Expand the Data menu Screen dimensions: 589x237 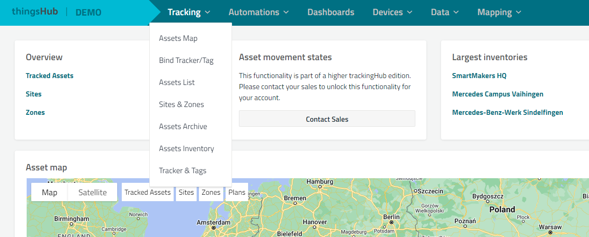click(445, 12)
